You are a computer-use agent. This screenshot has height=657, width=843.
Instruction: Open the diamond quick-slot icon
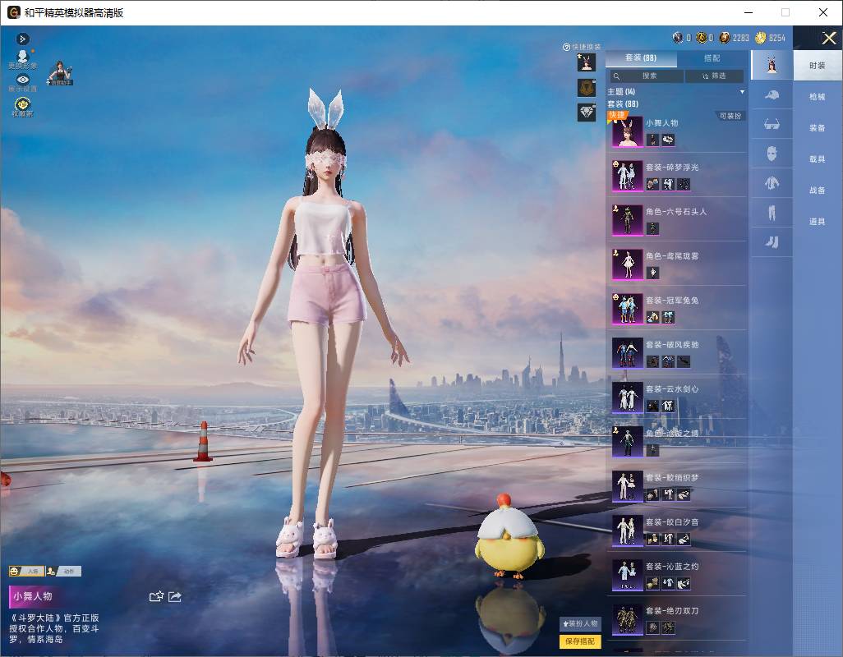587,113
